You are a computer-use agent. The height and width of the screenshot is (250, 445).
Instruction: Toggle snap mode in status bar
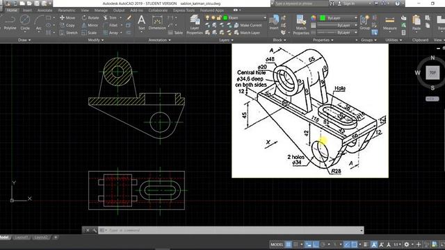(296, 244)
